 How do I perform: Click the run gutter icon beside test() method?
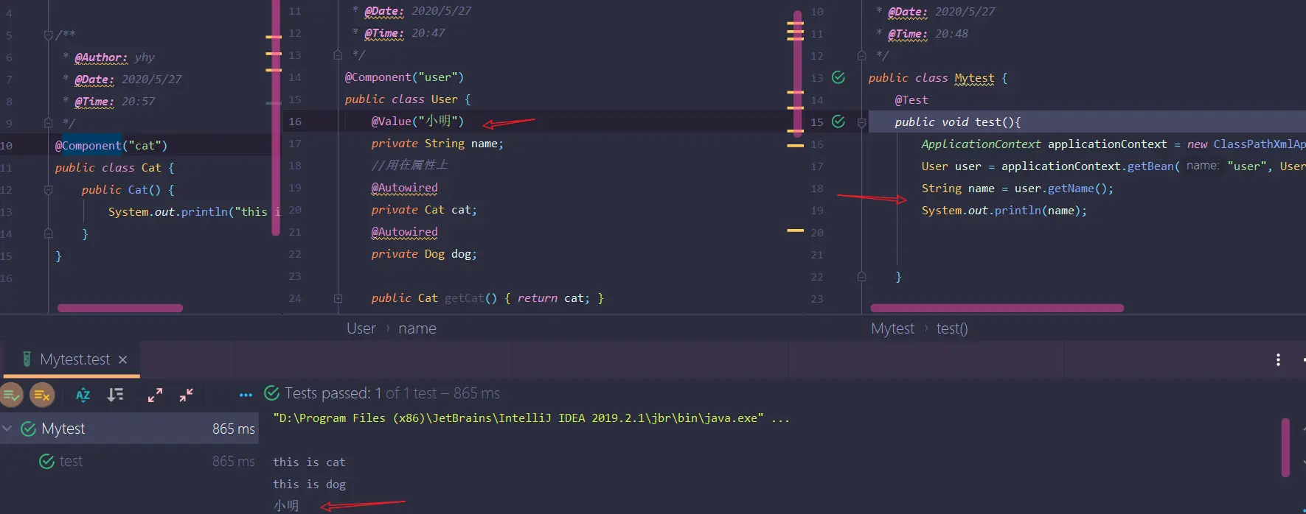pos(838,122)
